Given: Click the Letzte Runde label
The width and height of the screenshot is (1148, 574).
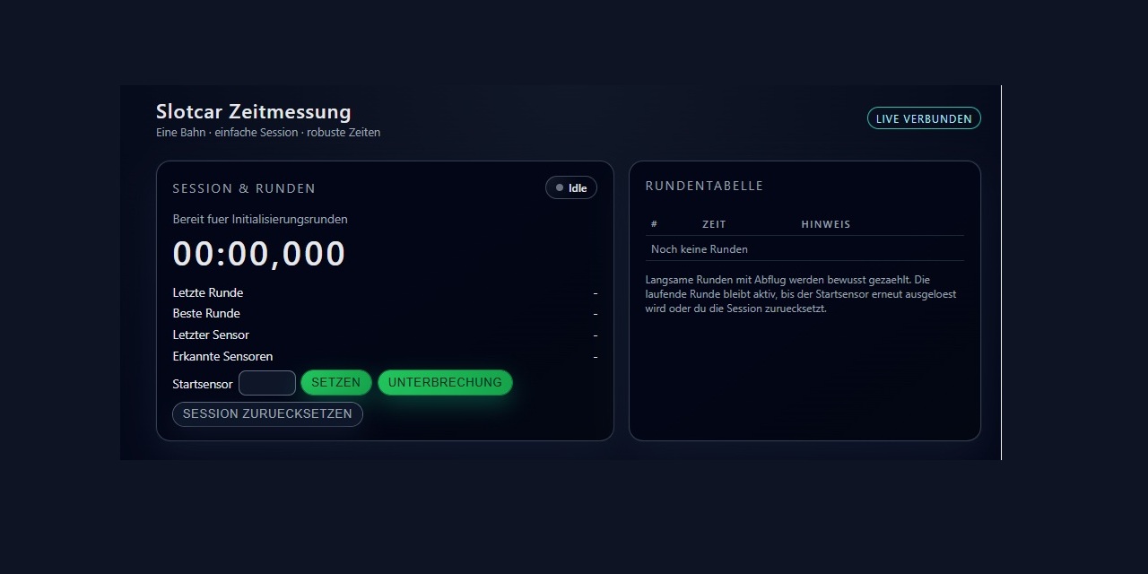Looking at the screenshot, I should (208, 292).
